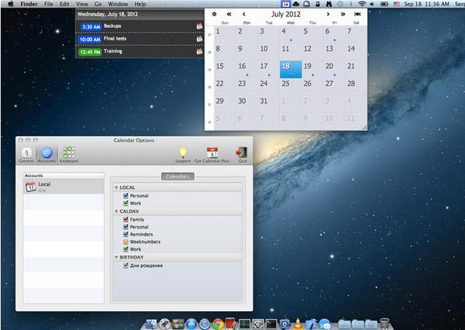Open the 3:30 AM Backups event

140,26
